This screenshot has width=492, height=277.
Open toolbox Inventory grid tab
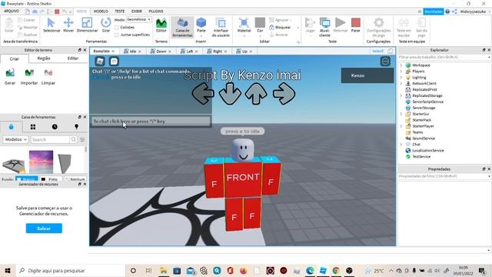tap(33, 127)
